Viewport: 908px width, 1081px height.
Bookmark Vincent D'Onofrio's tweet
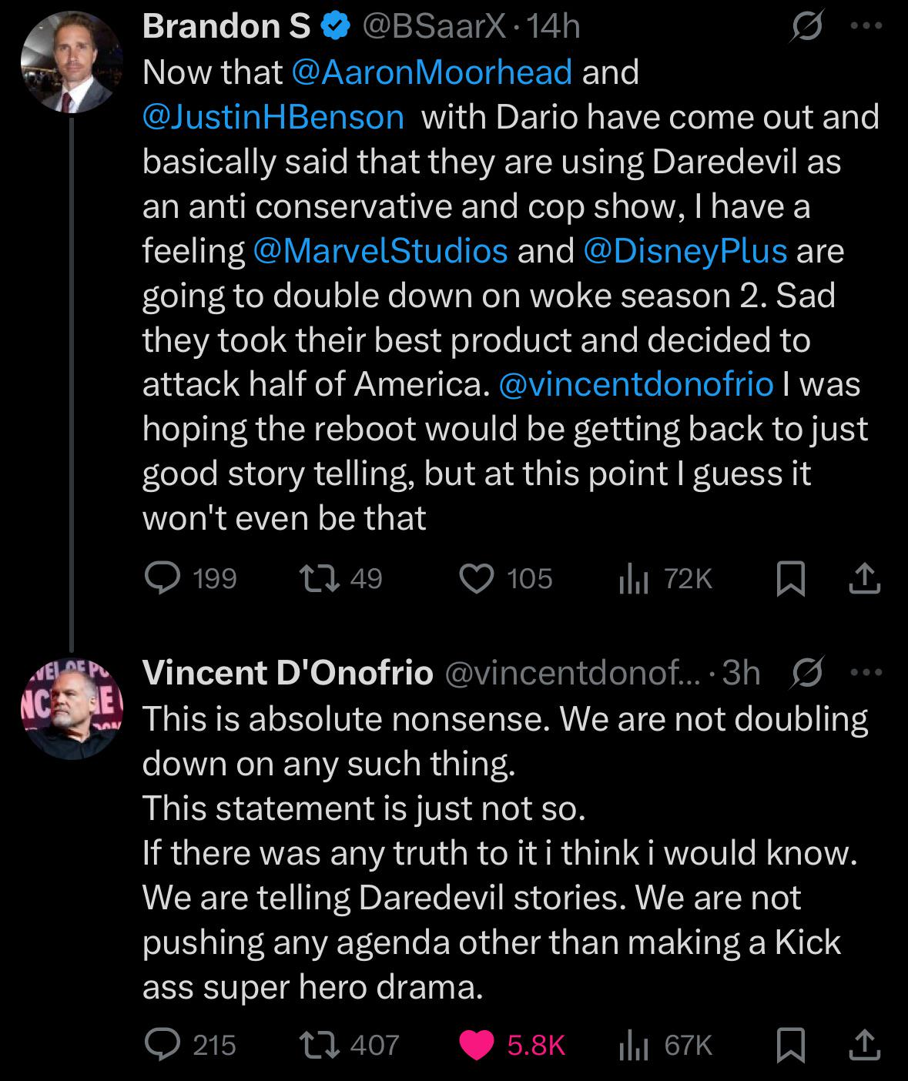(x=790, y=1045)
